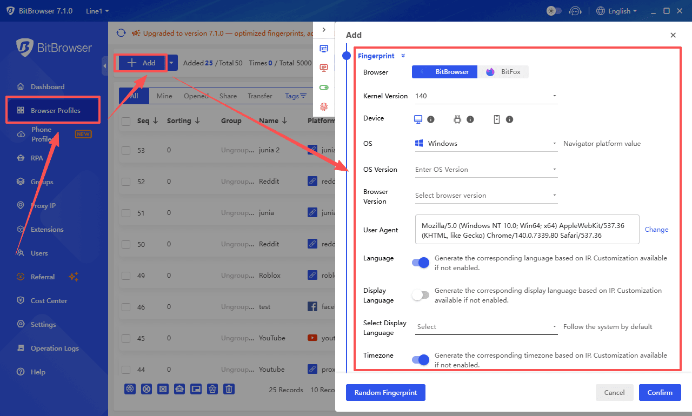This screenshot has height=416, width=692.
Task: Select the mobile device icon in the Device row
Action: click(496, 119)
